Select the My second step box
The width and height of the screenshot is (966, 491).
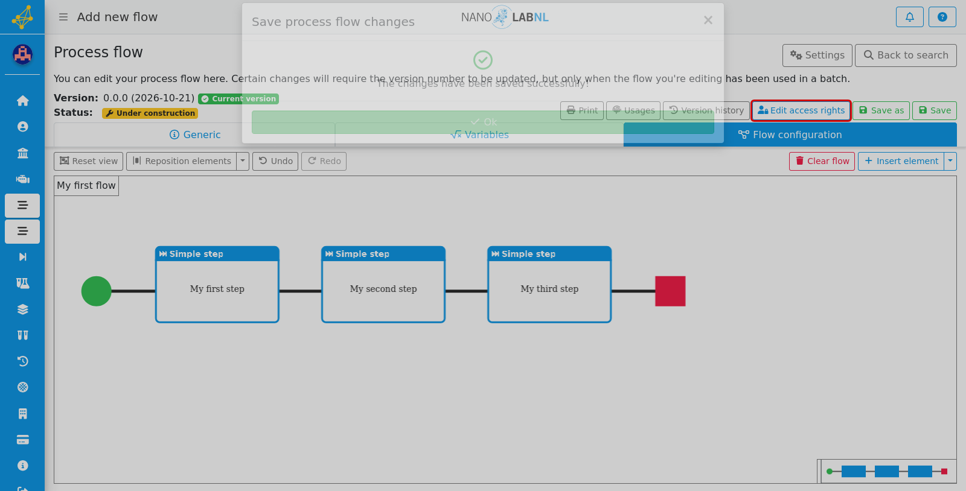coord(383,285)
